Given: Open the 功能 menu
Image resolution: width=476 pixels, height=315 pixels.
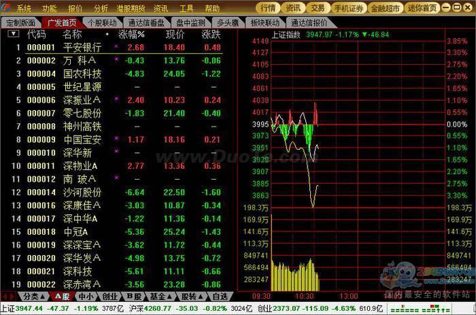Looking at the screenshot, I should 50,9.
